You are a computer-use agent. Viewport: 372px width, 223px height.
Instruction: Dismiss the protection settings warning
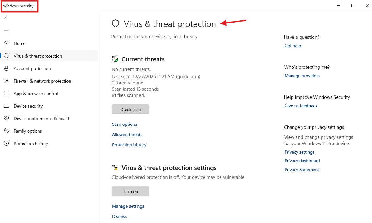(119, 216)
